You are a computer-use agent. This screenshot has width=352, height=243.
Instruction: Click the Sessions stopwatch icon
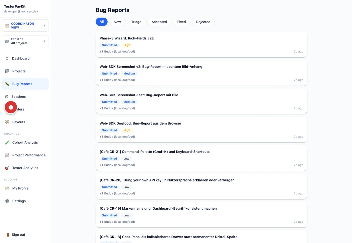(x=7, y=96)
